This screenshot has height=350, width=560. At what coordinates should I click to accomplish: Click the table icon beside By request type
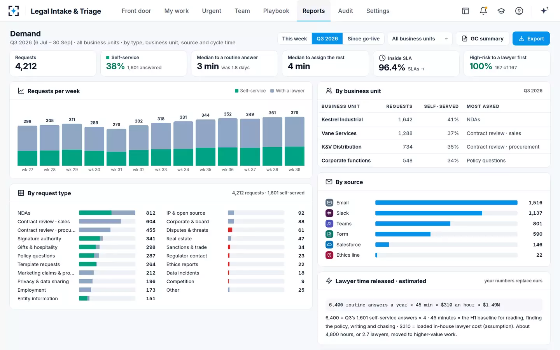click(x=21, y=193)
